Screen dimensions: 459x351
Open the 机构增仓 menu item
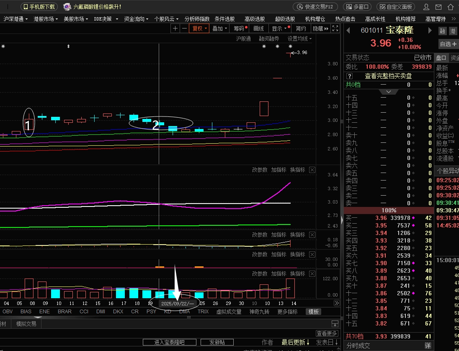click(315, 19)
